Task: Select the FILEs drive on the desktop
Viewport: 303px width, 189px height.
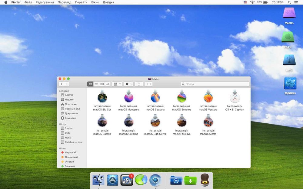Action: point(288,37)
